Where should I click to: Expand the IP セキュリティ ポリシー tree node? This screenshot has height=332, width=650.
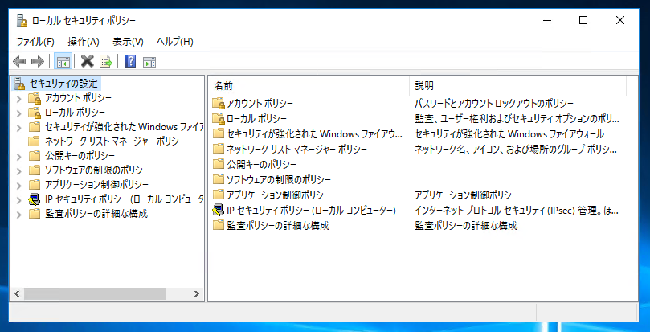[18, 200]
